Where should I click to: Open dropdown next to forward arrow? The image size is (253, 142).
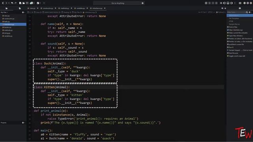coord(9,3)
